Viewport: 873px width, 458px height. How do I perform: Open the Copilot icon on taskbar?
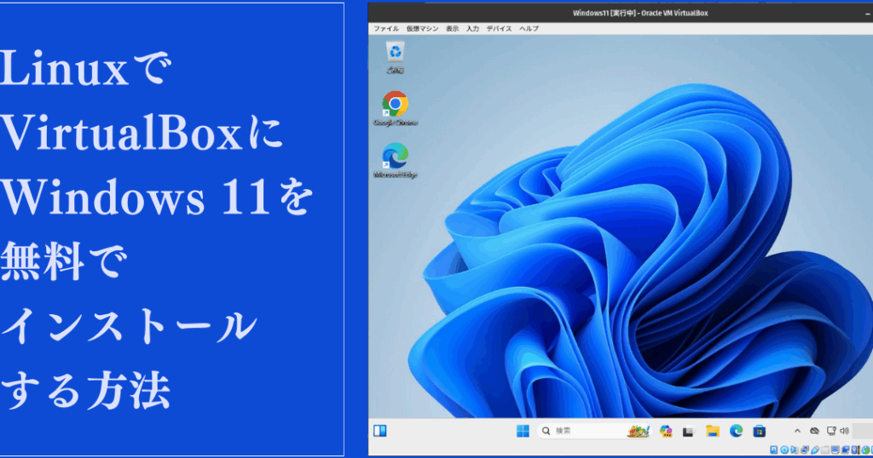tap(666, 431)
